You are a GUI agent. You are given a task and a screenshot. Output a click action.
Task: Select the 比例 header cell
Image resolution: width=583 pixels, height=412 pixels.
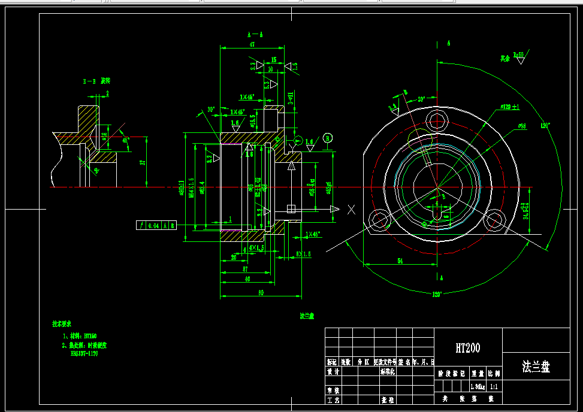click(x=494, y=374)
